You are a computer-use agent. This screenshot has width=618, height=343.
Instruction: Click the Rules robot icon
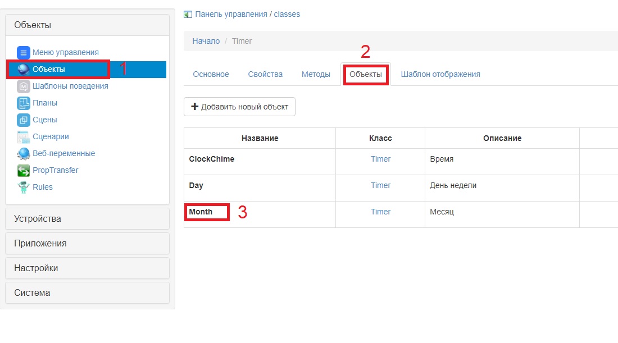pyautogui.click(x=23, y=187)
